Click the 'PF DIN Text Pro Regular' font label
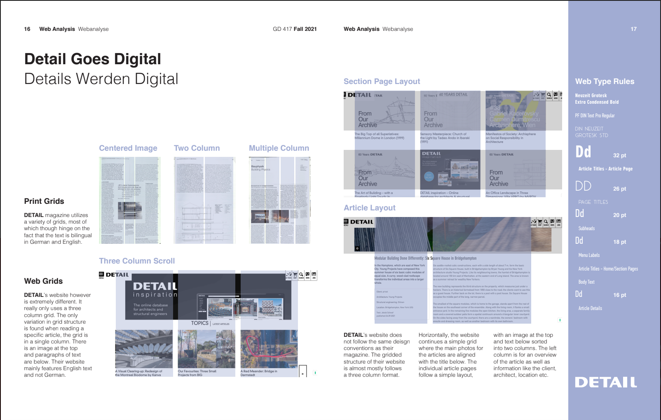Viewport: 661px width, 420px height. coord(595,116)
